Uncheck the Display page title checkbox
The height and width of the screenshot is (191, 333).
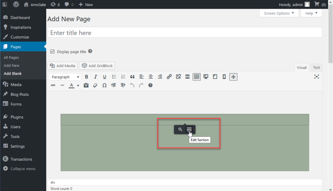[52, 51]
